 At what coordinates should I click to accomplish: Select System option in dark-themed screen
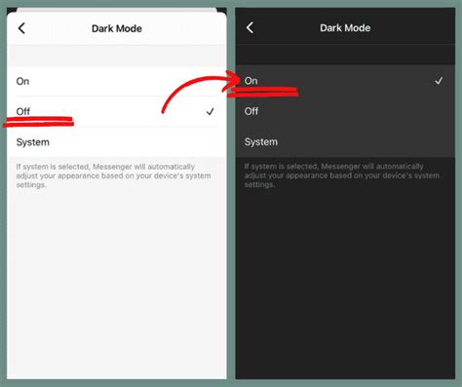345,141
